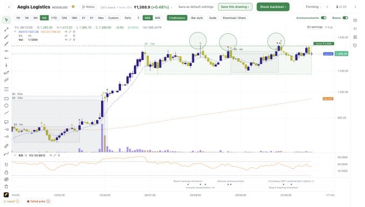The image size is (365, 207).
Task: Go to next stock arrow
Action: (x=355, y=7)
